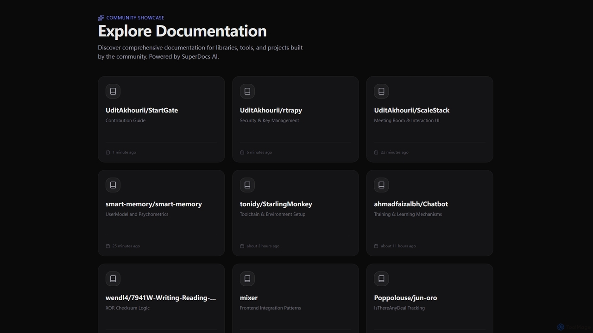Click the 22 minutes ago timestamp

click(395, 152)
